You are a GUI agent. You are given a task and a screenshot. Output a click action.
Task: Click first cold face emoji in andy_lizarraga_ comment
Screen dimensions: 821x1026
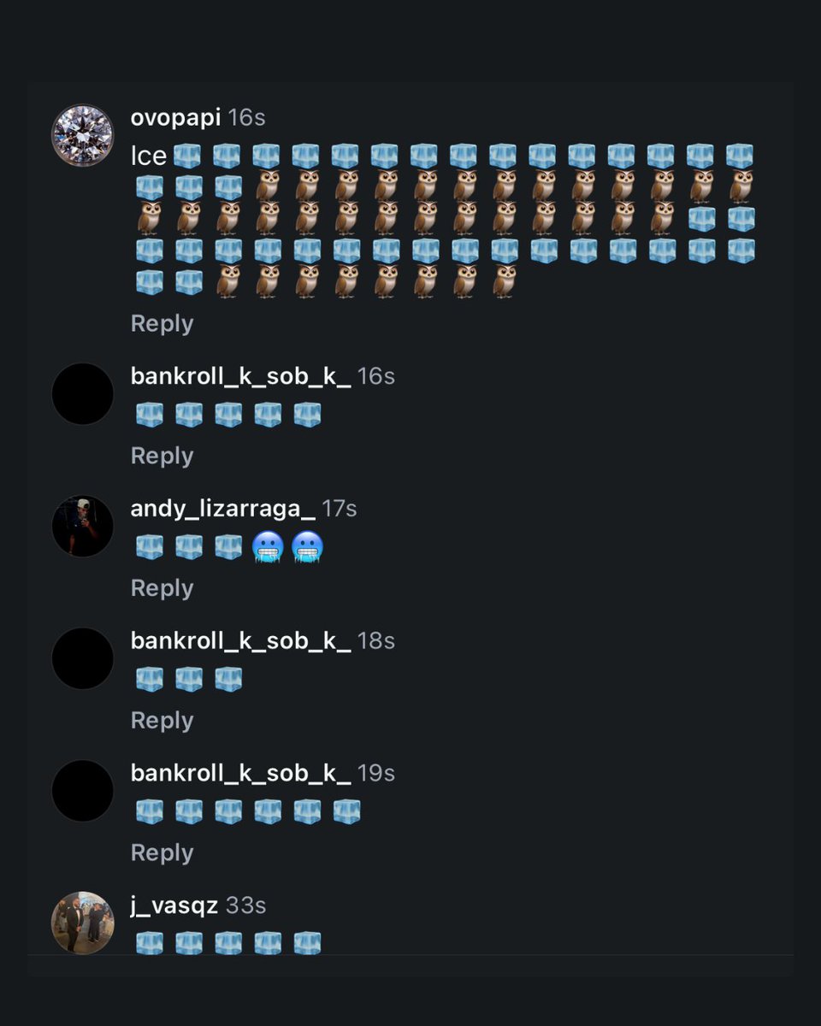coord(268,547)
